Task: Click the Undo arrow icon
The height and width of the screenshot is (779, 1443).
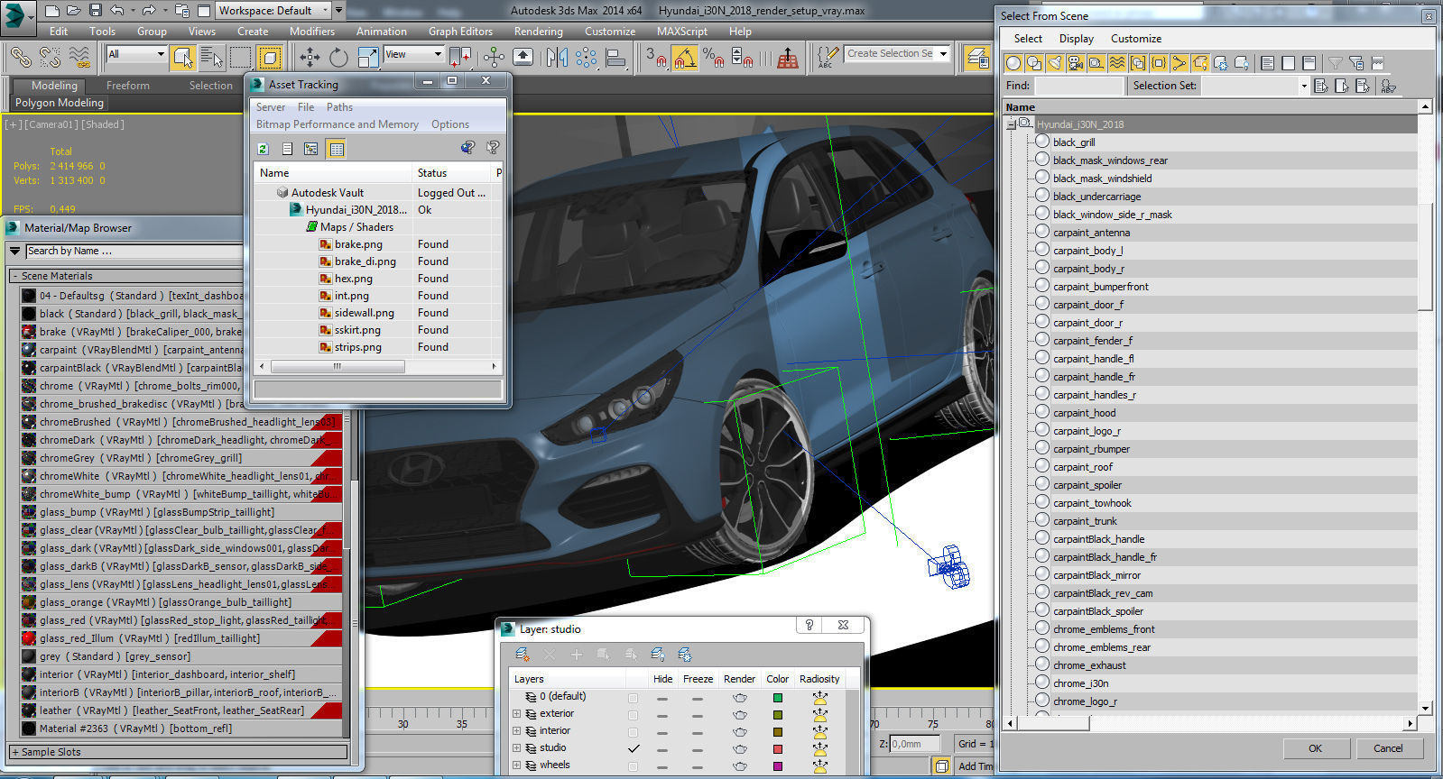Action: (x=117, y=11)
